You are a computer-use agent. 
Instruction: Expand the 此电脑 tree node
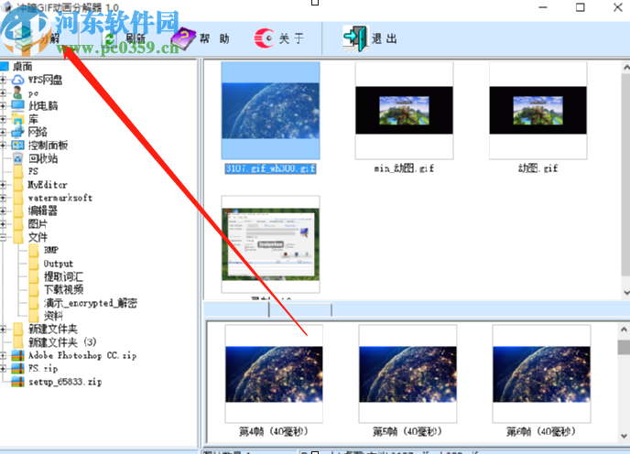coord(3,105)
